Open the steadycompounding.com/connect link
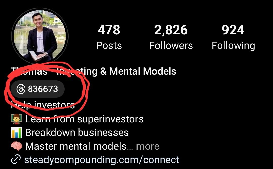 (x=102, y=160)
